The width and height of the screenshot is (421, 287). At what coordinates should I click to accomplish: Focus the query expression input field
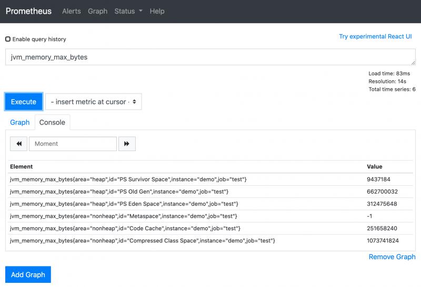coord(210,57)
